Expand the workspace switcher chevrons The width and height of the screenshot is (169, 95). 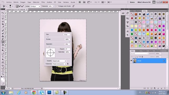[x=154, y=2]
